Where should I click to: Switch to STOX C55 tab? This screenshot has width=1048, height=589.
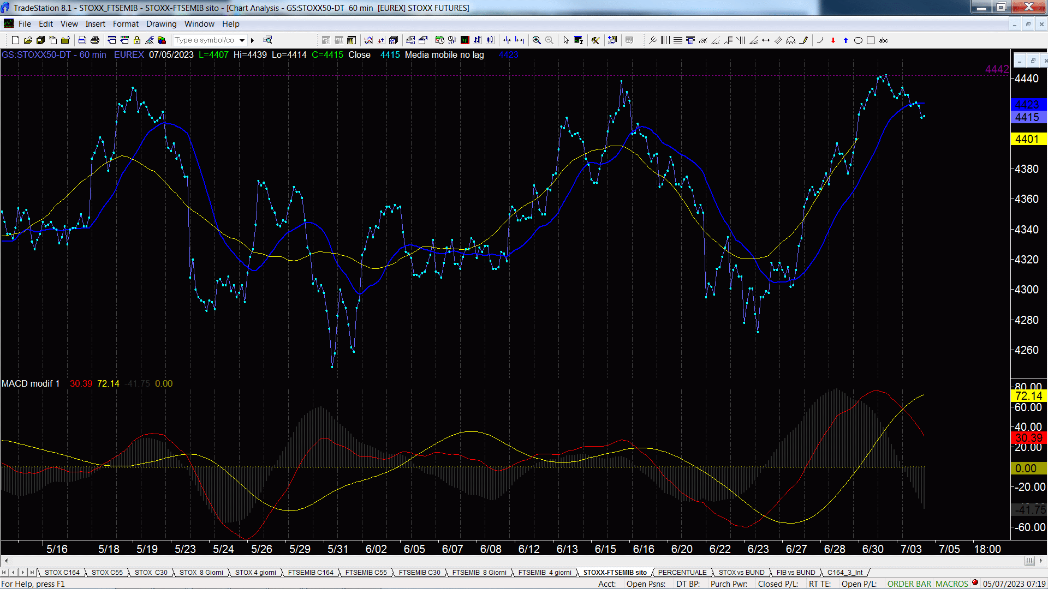tap(107, 572)
